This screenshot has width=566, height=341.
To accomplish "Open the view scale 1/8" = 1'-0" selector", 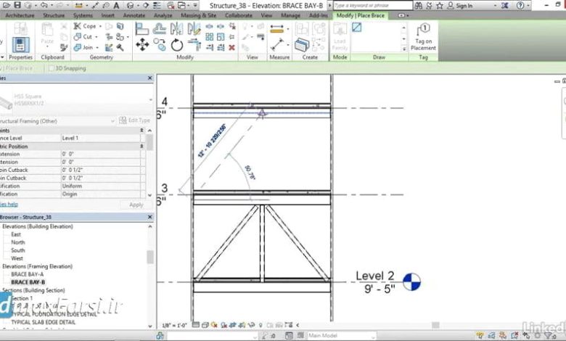I will click(x=174, y=325).
